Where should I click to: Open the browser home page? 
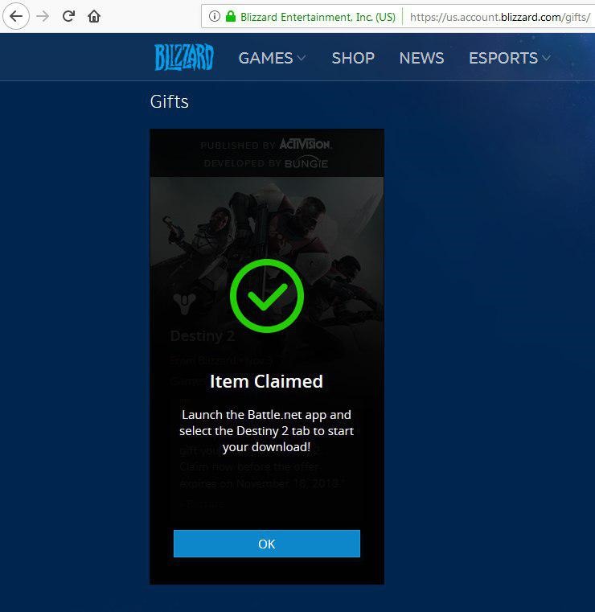click(x=94, y=16)
